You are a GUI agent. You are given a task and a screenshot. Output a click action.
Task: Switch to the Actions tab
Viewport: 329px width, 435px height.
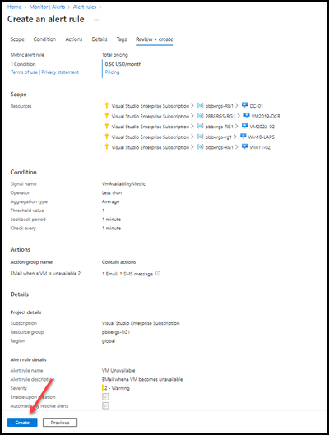coord(74,39)
